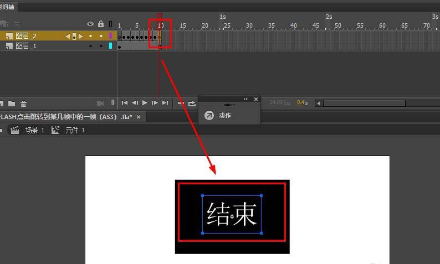440x264 pixels.
Task: Open the 动作 (Actions) panel icon
Action: [209, 115]
